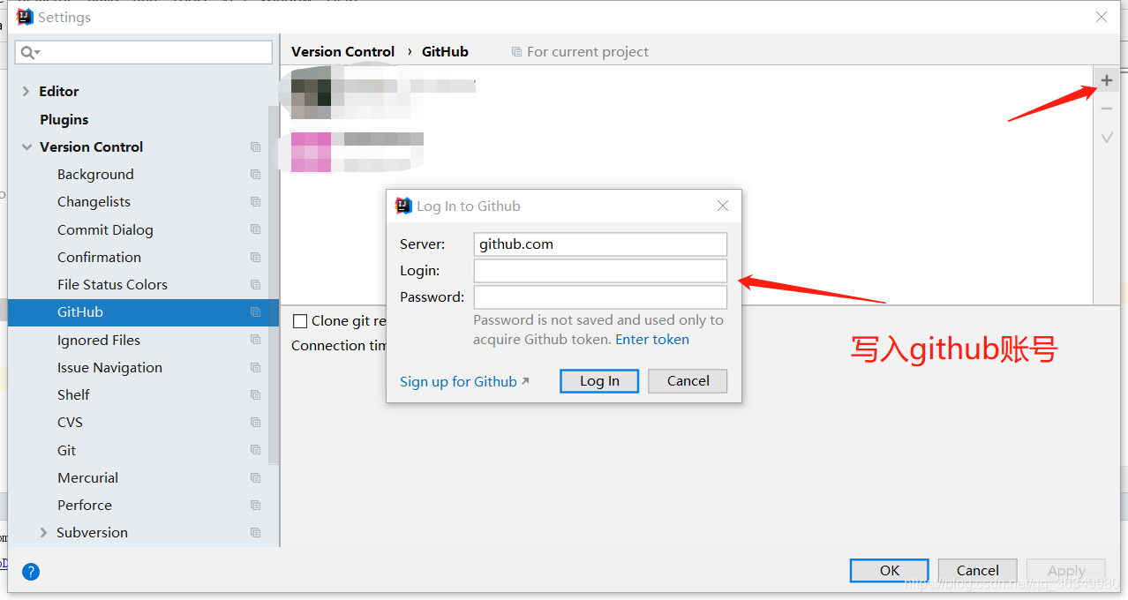Viewport: 1128px width, 600px height.
Task: Click the project-level icon beside Version Control
Action: click(255, 147)
